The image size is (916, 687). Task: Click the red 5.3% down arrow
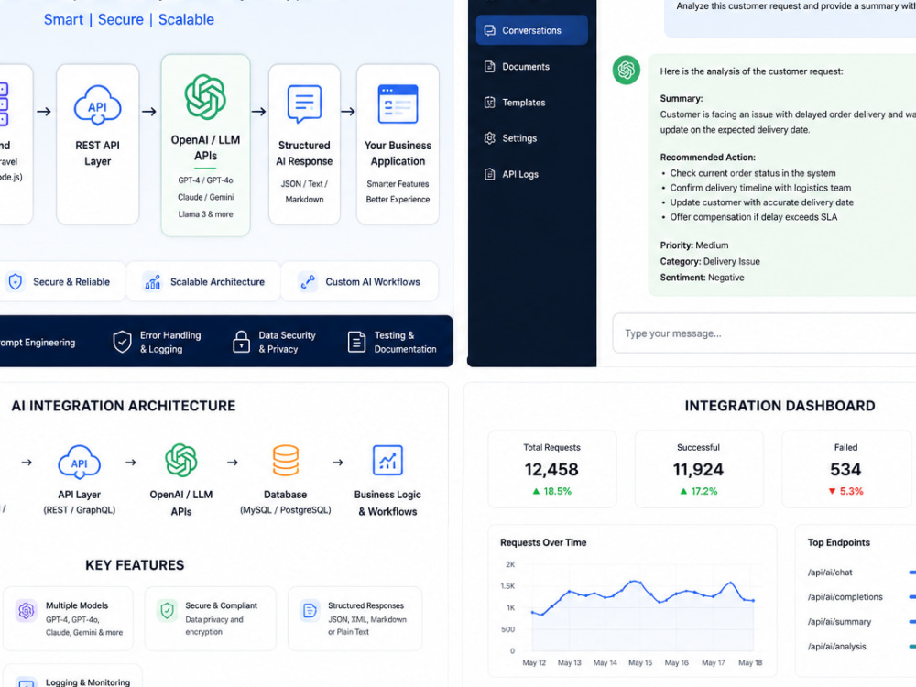(x=833, y=491)
